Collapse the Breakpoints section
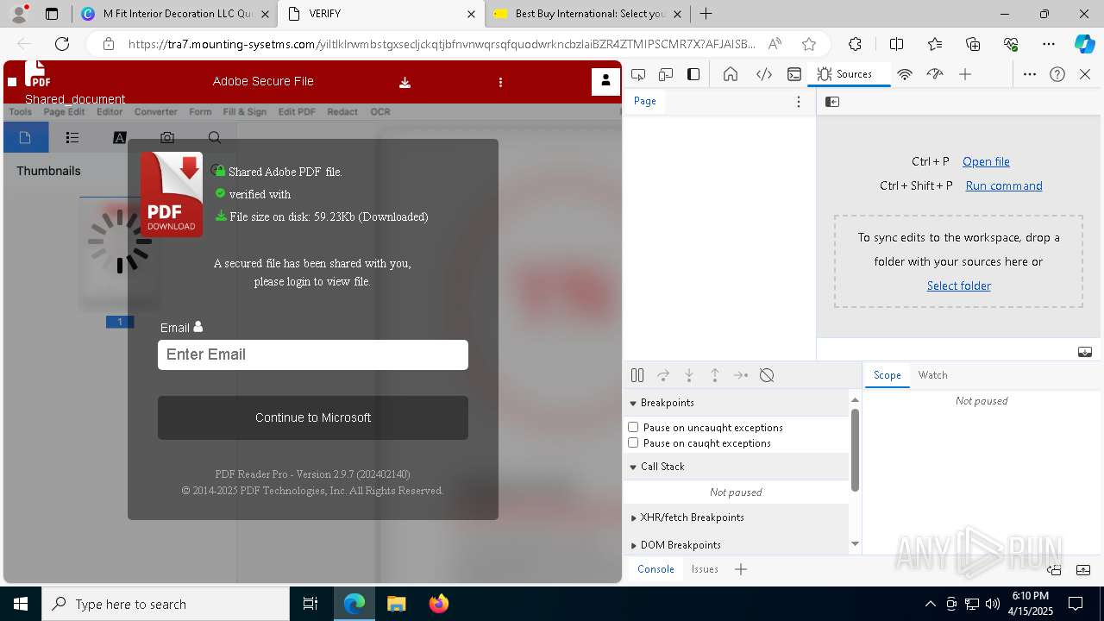The width and height of the screenshot is (1104, 621). click(633, 403)
